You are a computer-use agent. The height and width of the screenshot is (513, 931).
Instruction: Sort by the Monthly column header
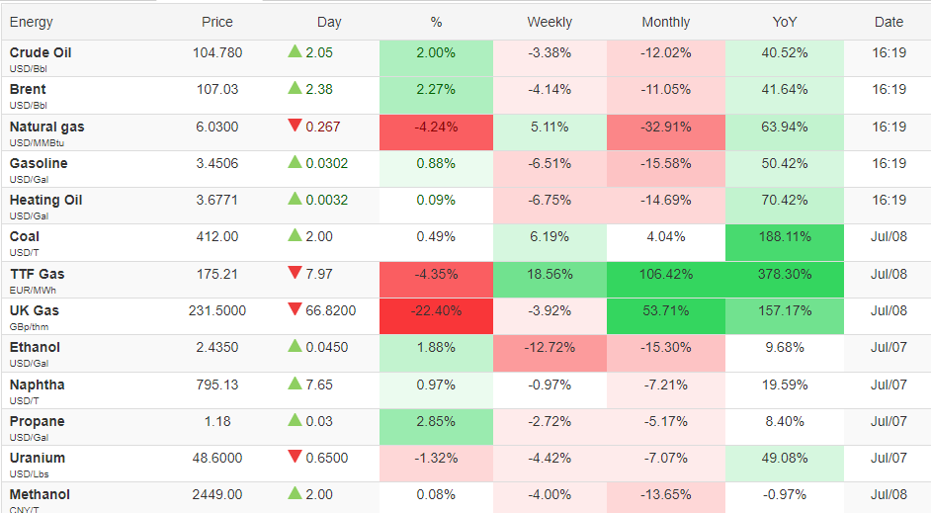click(665, 22)
